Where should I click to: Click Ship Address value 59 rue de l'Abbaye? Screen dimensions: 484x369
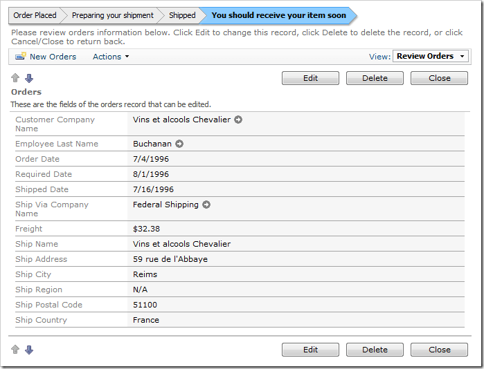pyautogui.click(x=170, y=259)
